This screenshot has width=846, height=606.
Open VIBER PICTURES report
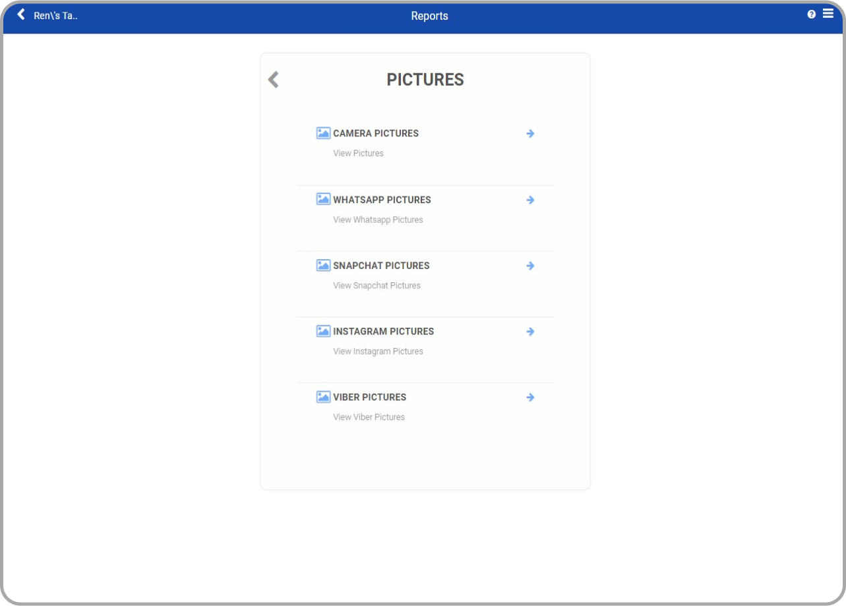click(x=369, y=398)
